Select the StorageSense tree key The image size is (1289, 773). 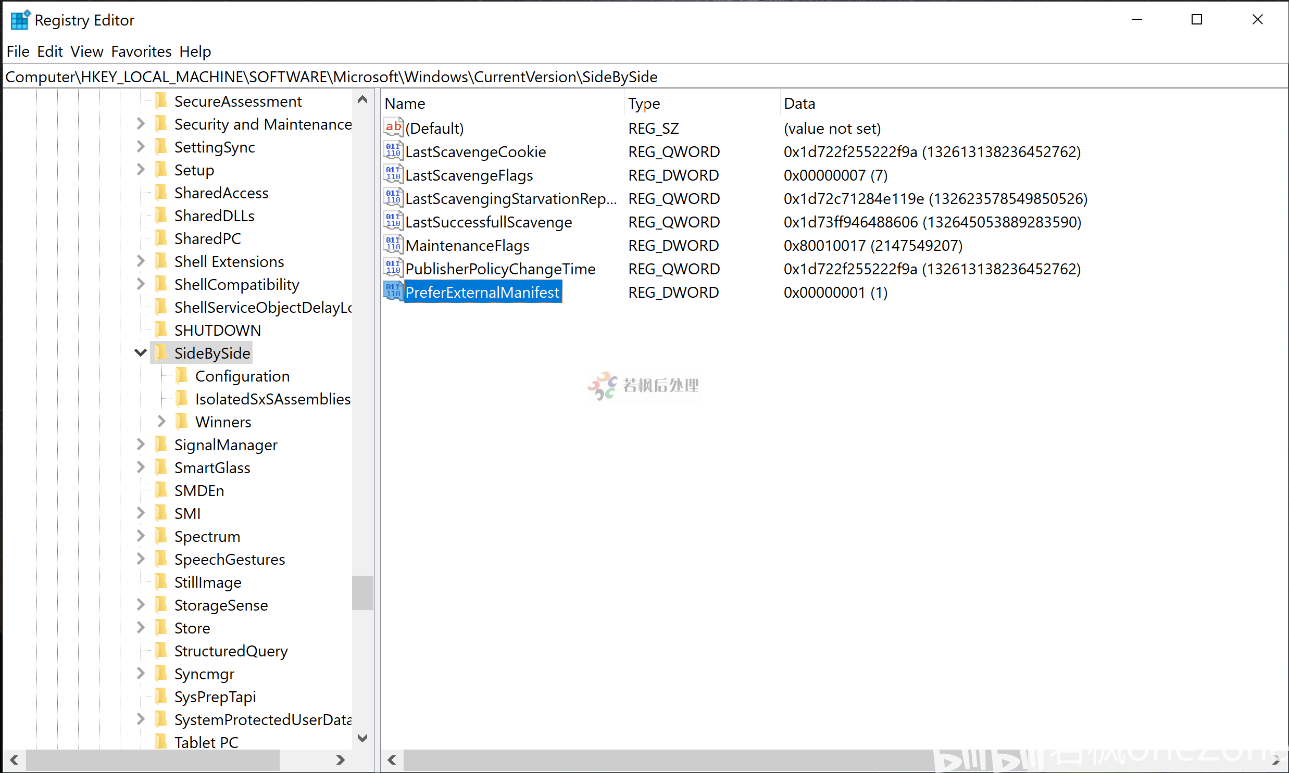[221, 605]
